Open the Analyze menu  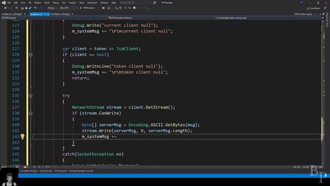[x=72, y=3]
